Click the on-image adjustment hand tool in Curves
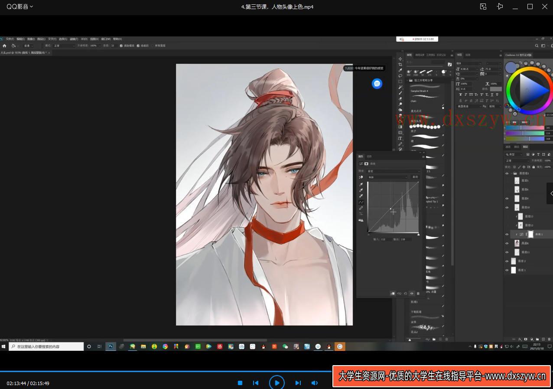 [361, 177]
